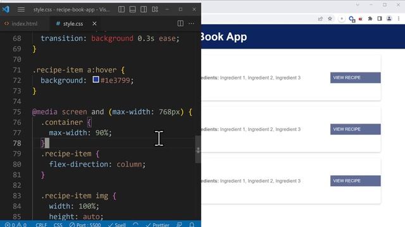Open the feedback icon in status bar
The height and width of the screenshot is (227, 405).
(x=179, y=224)
